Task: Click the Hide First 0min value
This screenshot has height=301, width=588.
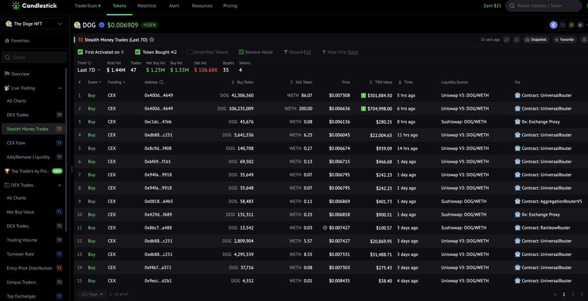Action: [x=353, y=52]
